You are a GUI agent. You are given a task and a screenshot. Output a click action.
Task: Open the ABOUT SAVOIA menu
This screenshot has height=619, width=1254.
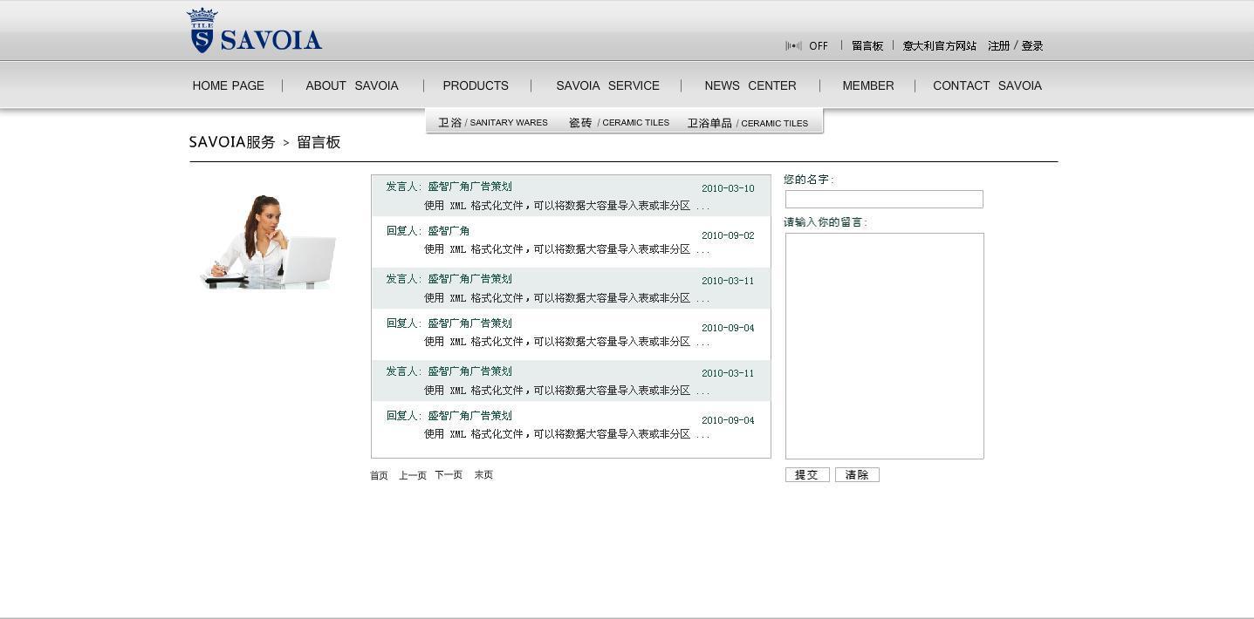352,85
